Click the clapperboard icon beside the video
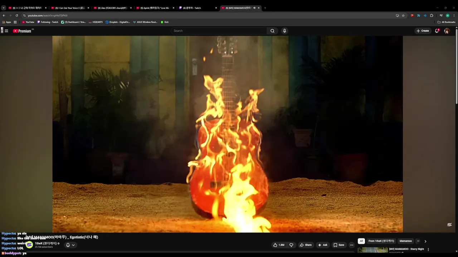 pos(449,225)
